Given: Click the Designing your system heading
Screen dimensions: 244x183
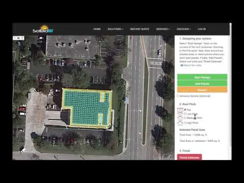Looking at the screenshot, I should point(195,39).
